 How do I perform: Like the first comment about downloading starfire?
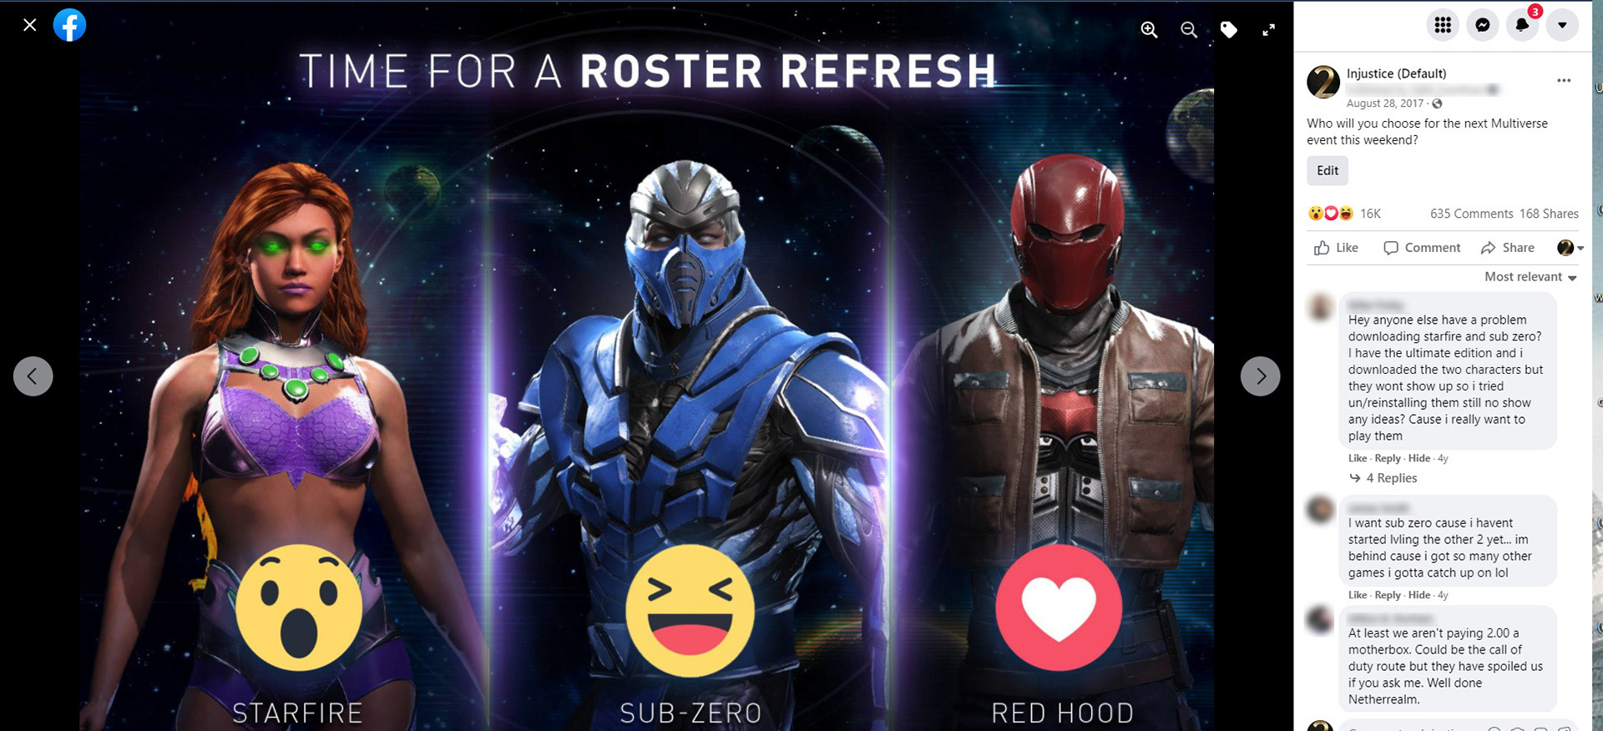pos(1358,458)
